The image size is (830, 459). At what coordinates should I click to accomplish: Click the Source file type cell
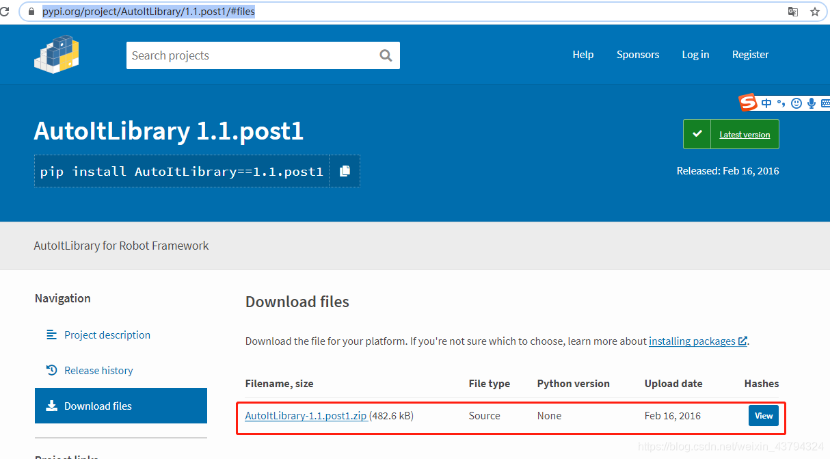coord(485,415)
